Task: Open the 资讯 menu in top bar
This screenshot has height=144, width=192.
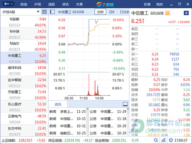Action: coord(66,4)
